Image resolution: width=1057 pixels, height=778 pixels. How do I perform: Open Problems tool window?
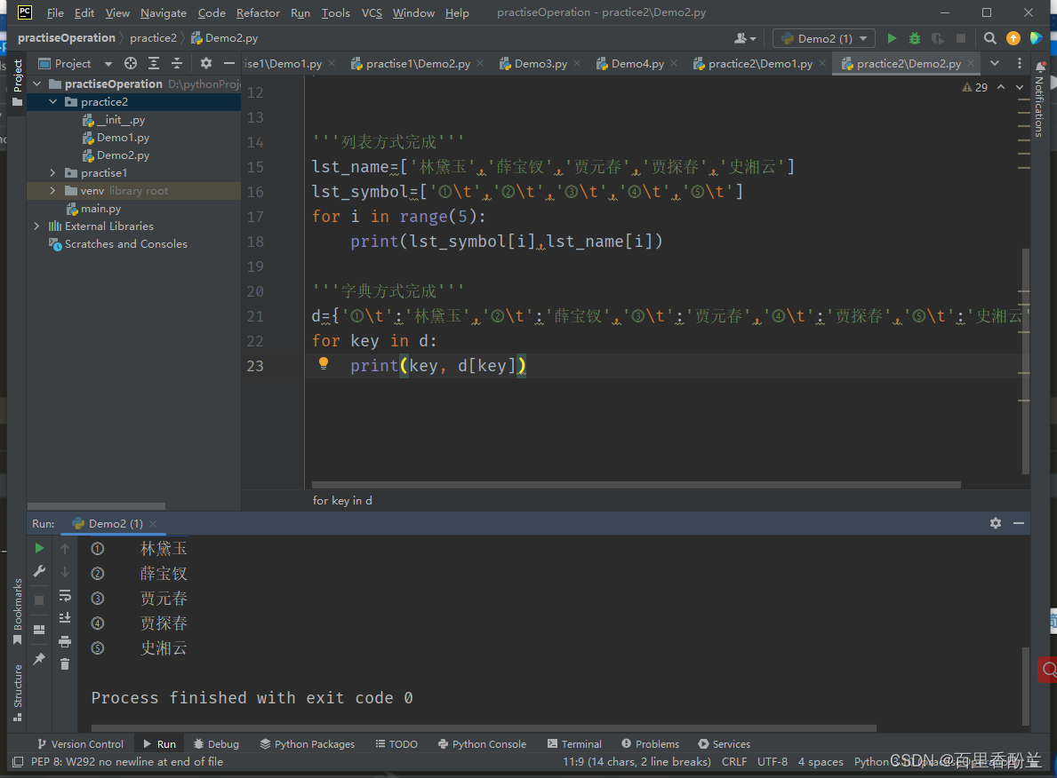(651, 743)
